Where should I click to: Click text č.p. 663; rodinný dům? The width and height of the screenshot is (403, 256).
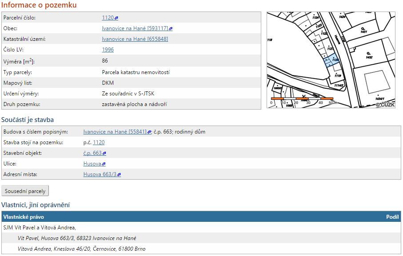point(180,132)
